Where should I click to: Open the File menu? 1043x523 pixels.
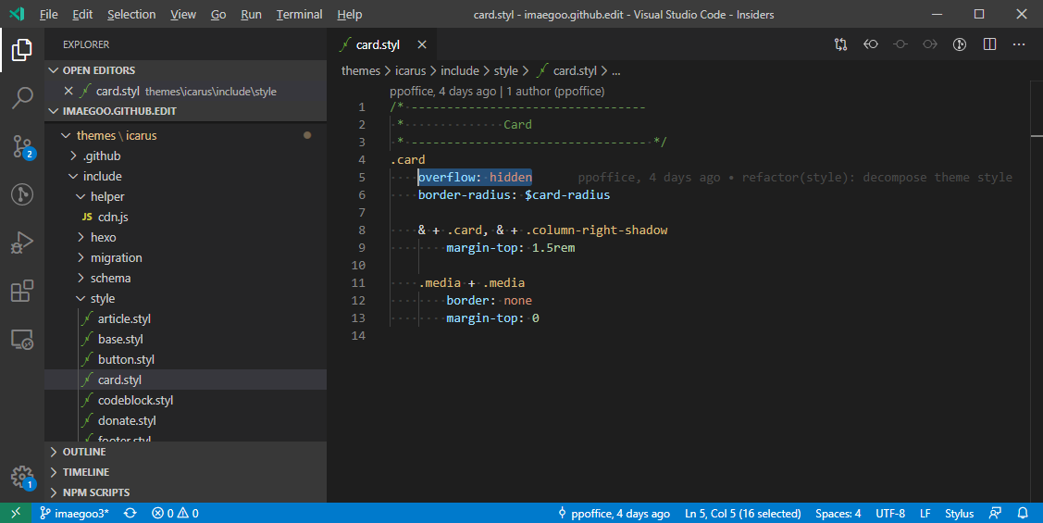tap(48, 14)
